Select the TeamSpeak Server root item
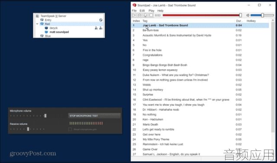Viewport: 277px width, 163px height. pos(53,16)
